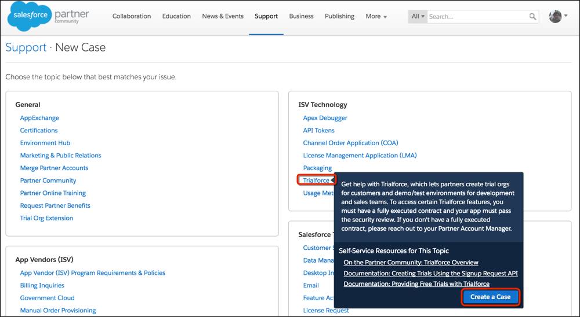Click the search magnifier icon

(532, 16)
